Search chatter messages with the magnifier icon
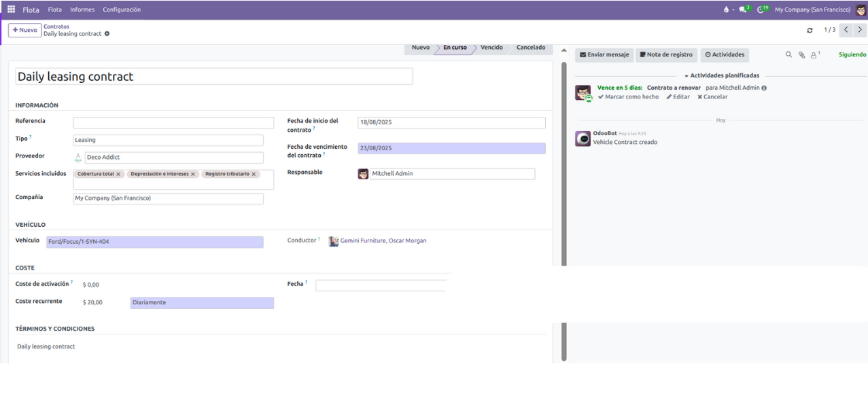This screenshot has width=868, height=413. [788, 55]
